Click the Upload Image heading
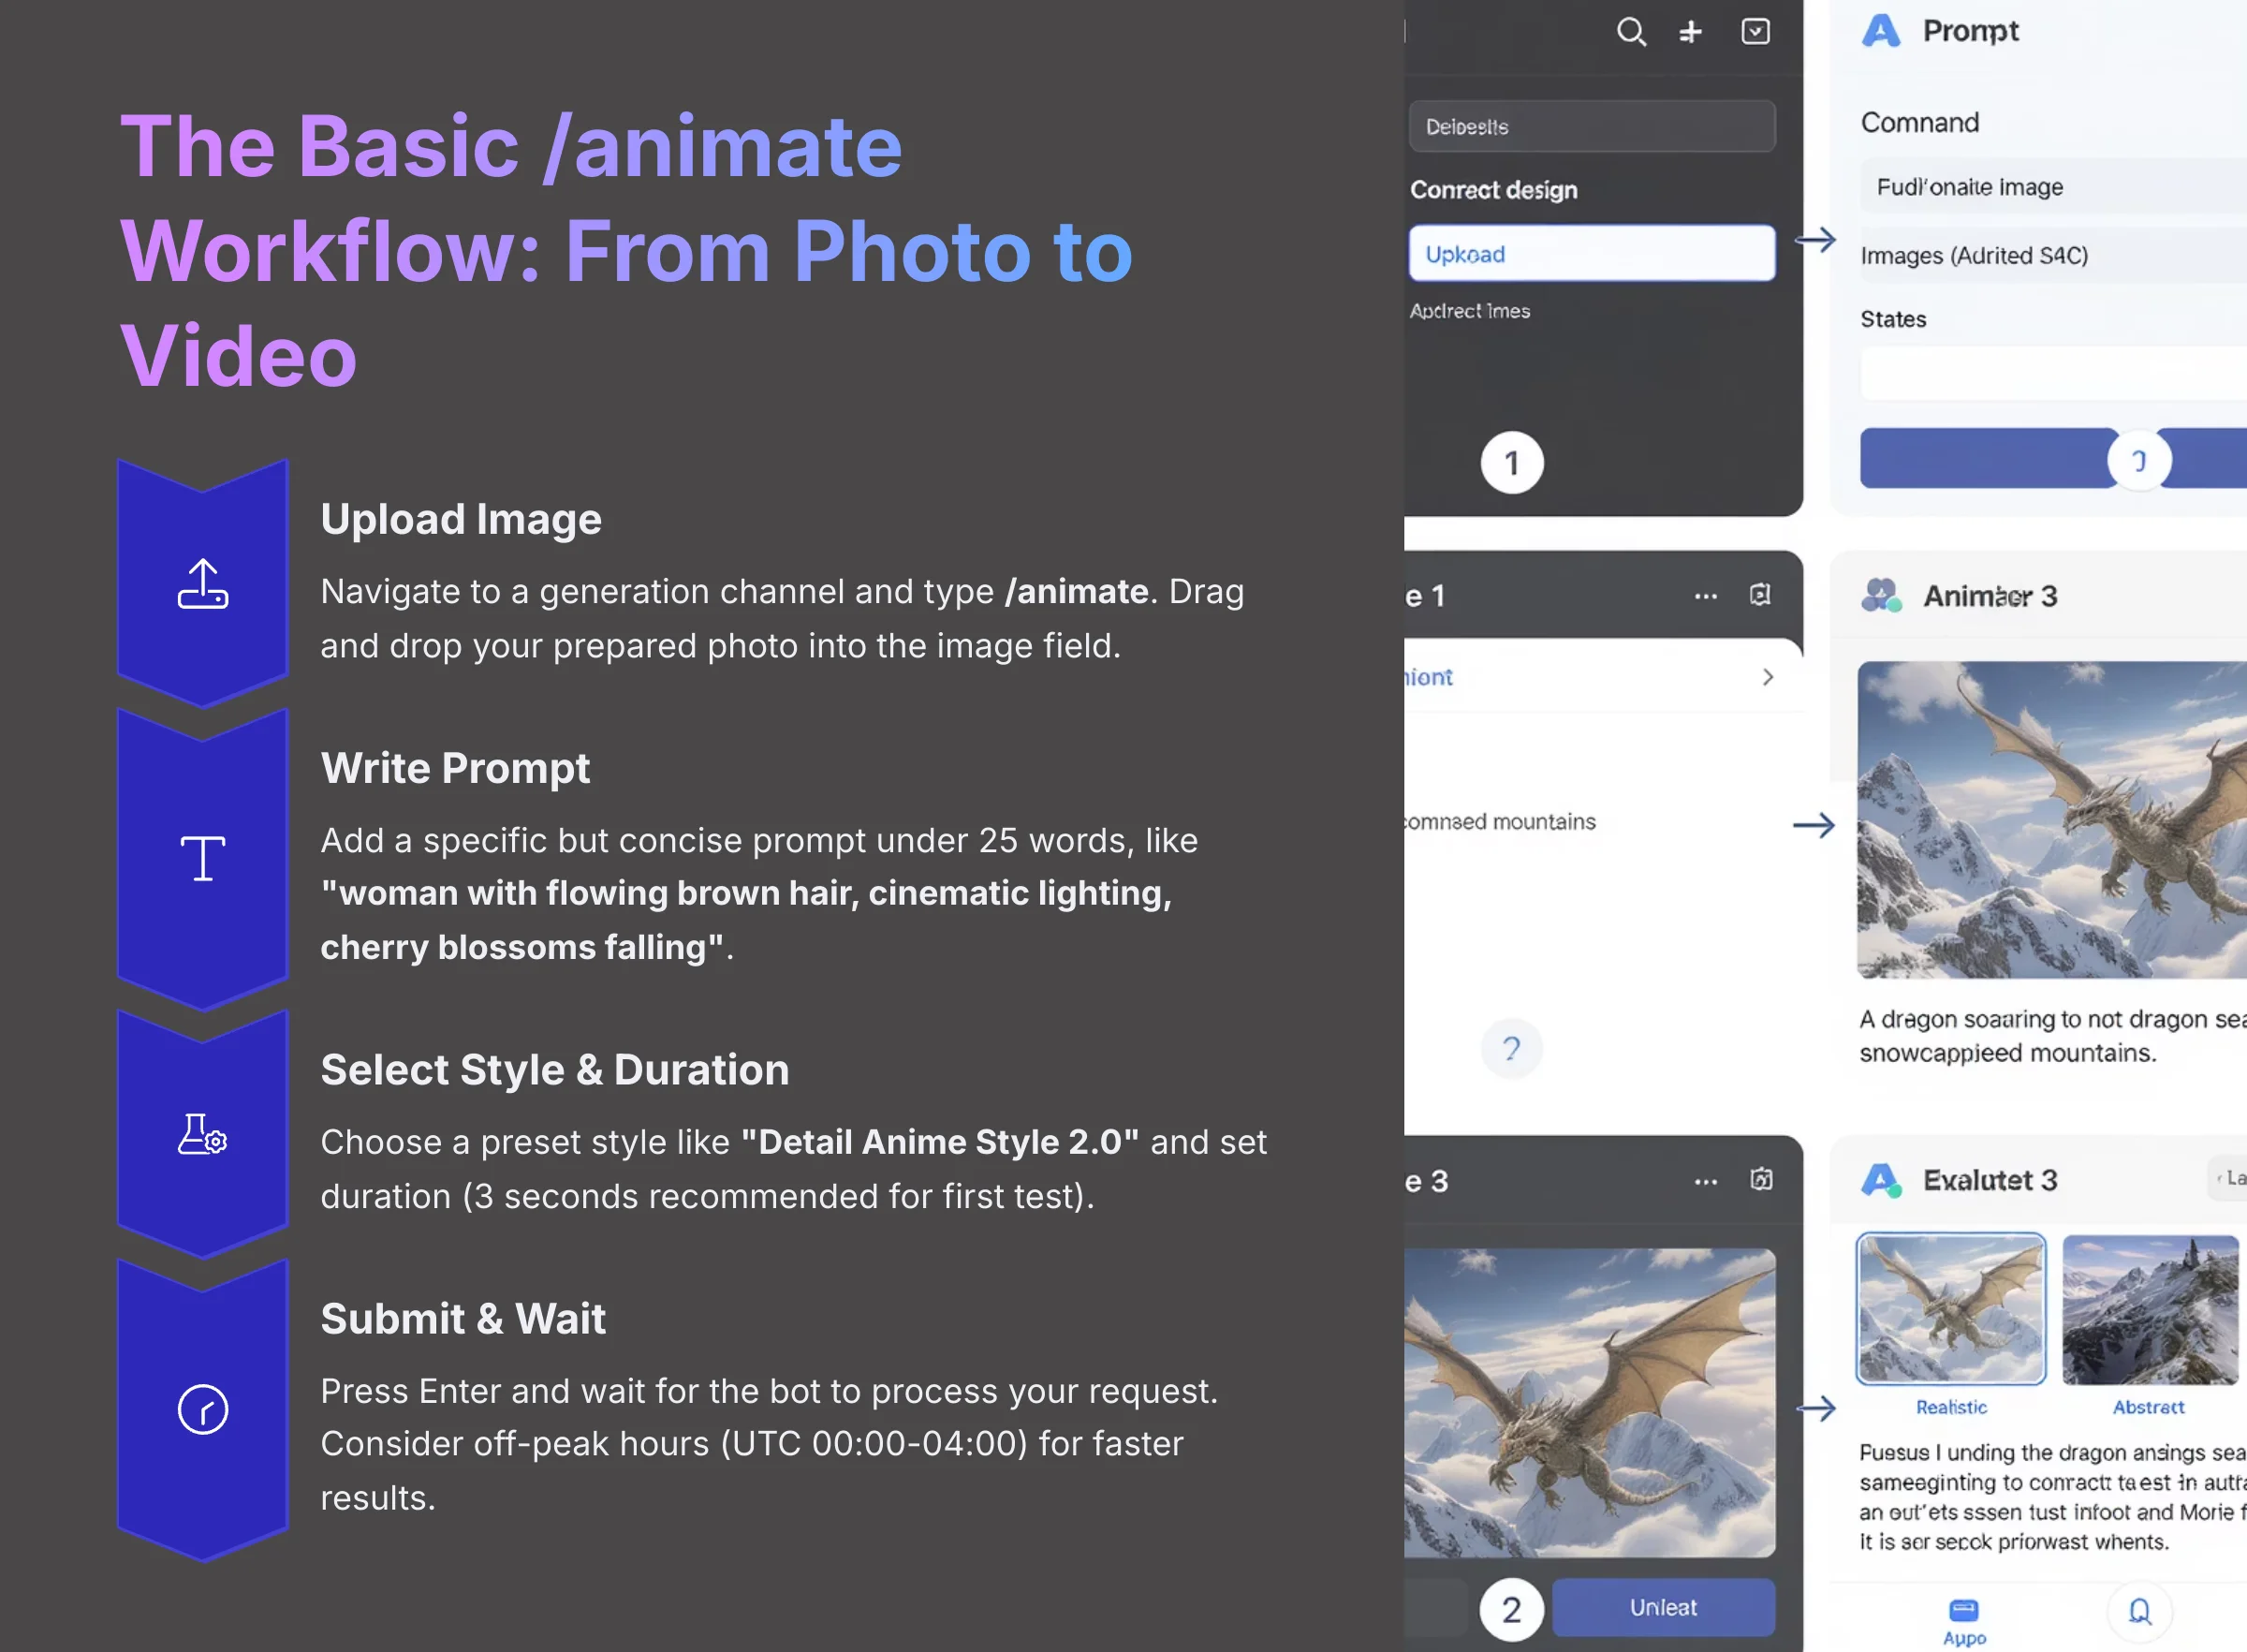 461,519
